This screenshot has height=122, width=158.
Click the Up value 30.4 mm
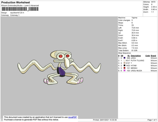135,33
